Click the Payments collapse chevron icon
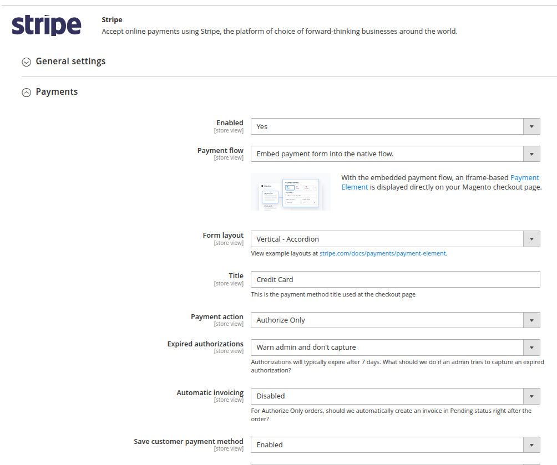 pyautogui.click(x=26, y=93)
